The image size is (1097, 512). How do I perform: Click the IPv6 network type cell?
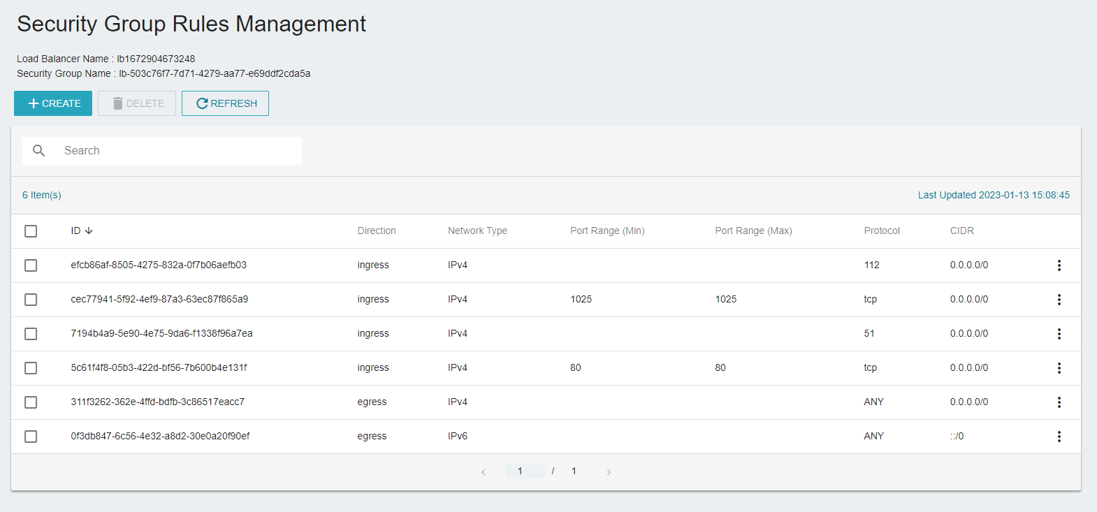pyautogui.click(x=458, y=437)
